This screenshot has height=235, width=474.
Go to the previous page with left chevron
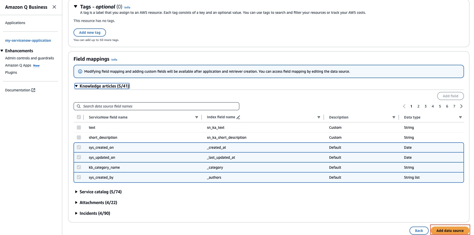(x=404, y=106)
